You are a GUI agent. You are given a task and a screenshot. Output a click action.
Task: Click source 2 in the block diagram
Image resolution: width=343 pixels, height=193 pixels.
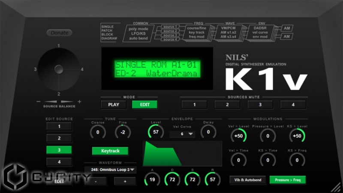[170, 31]
